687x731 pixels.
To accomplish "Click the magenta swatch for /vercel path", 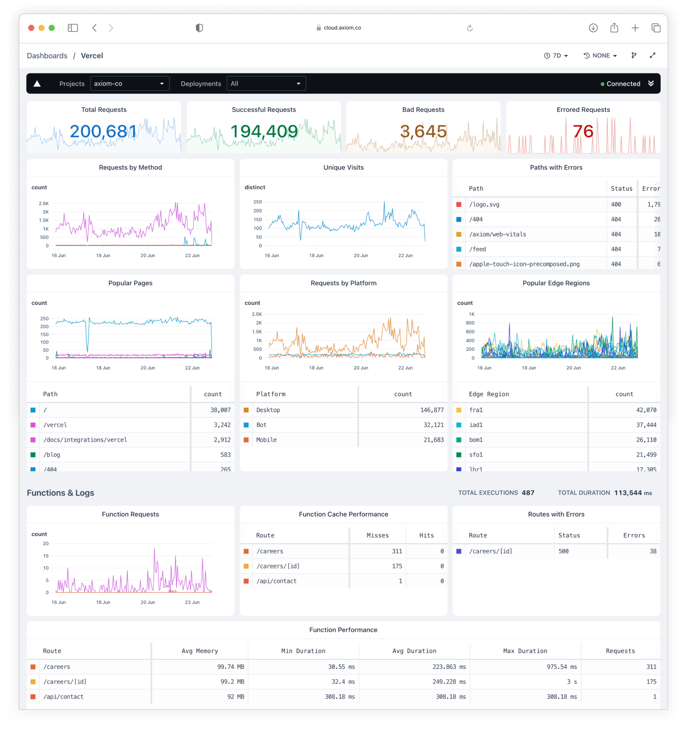I will tap(33, 425).
